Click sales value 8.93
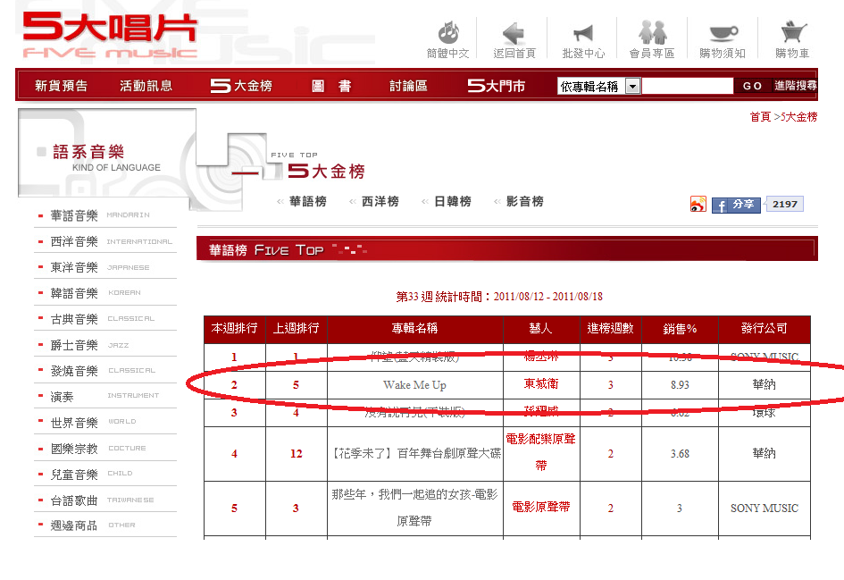Viewport: 844px width, 580px height. click(680, 385)
